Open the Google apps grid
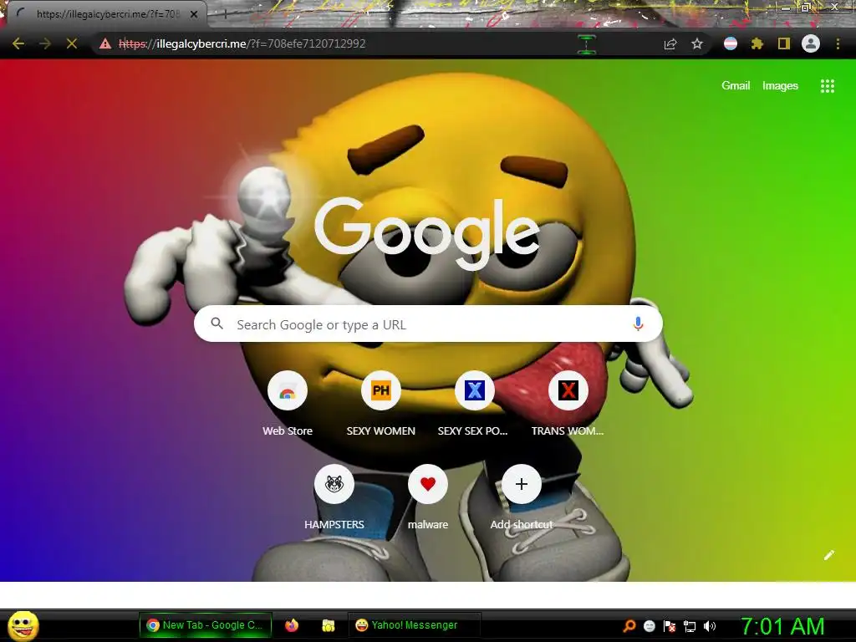The width and height of the screenshot is (856, 642). (827, 86)
